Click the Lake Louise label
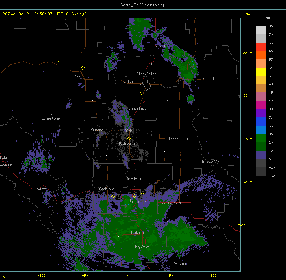This screenshot has width=286, height=280. click(x=6, y=161)
